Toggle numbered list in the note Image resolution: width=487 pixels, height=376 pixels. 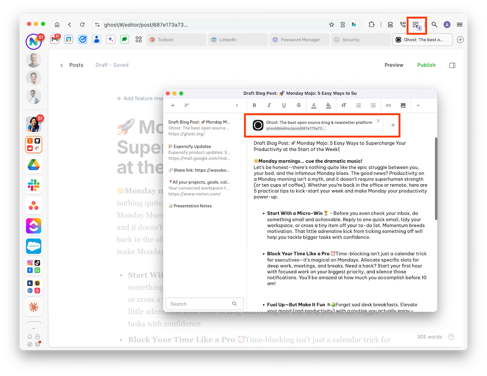pos(359,105)
